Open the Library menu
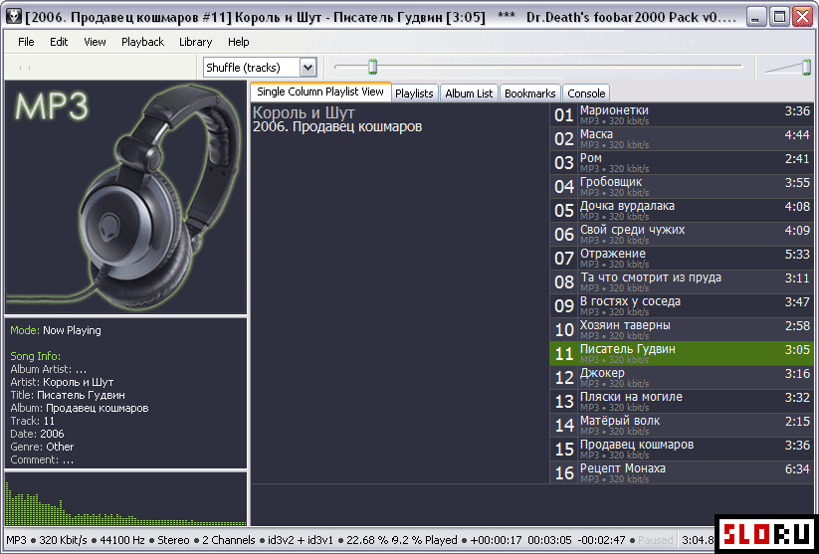 click(195, 42)
